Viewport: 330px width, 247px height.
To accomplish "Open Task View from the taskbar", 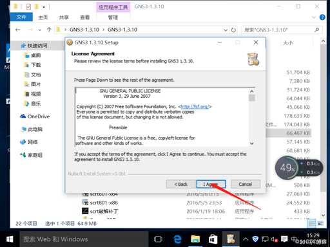I will 158,239.
